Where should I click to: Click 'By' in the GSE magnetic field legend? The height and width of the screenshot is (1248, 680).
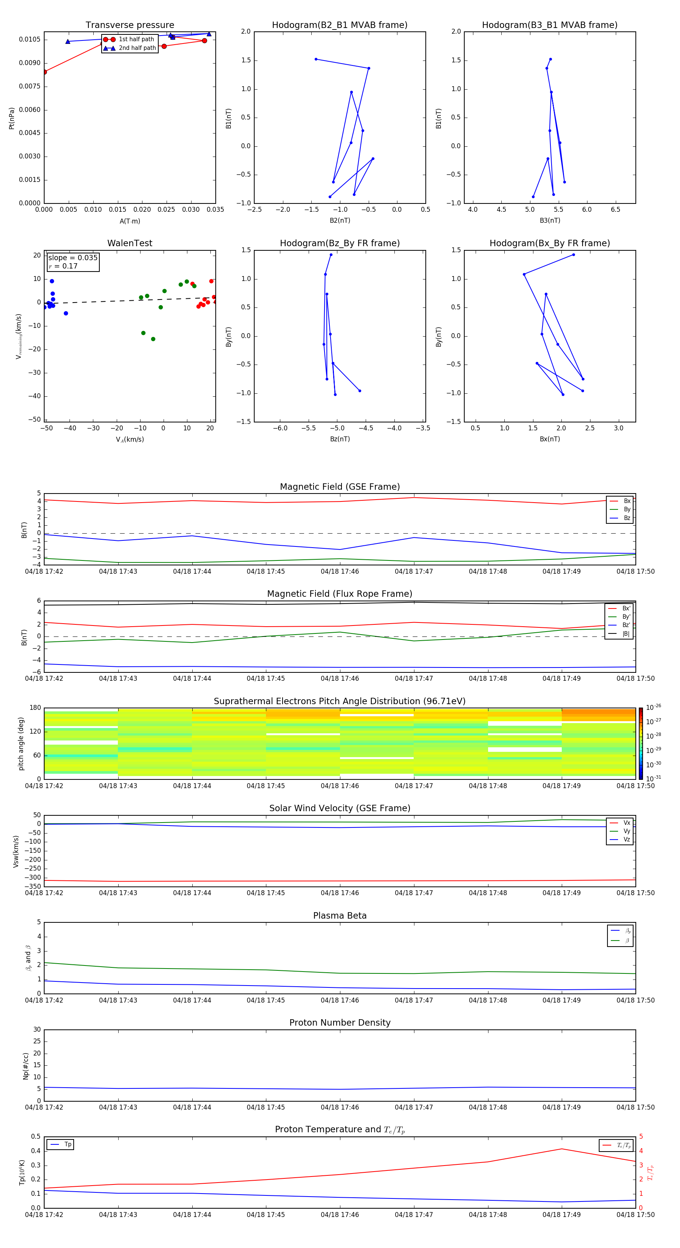620,509
